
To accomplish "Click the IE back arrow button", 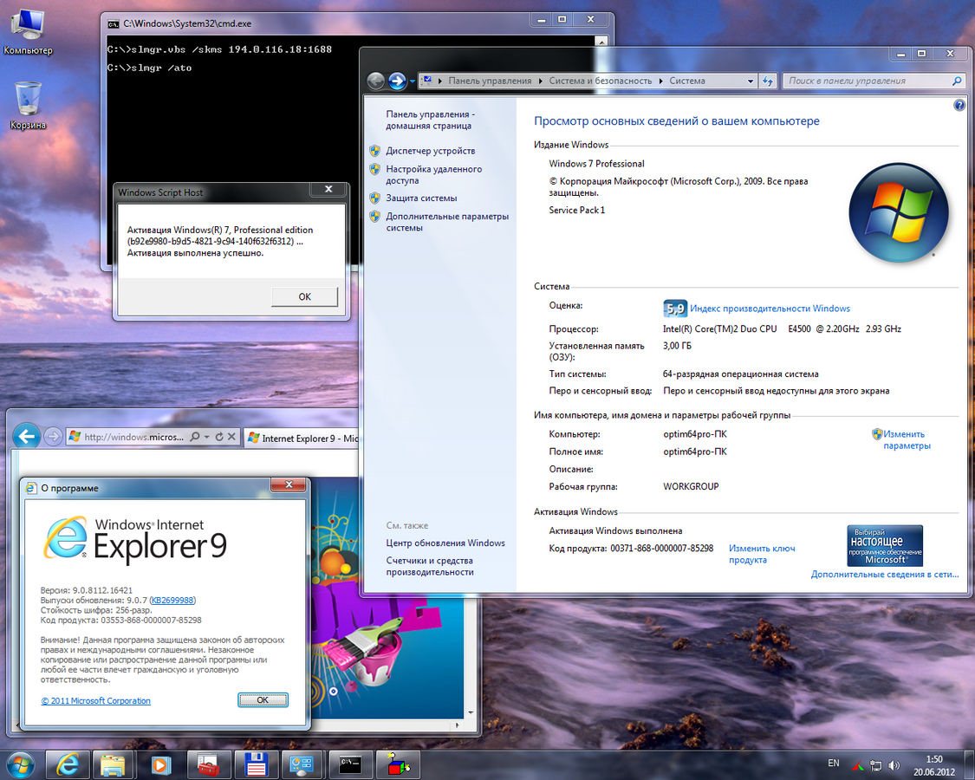I will point(26,437).
